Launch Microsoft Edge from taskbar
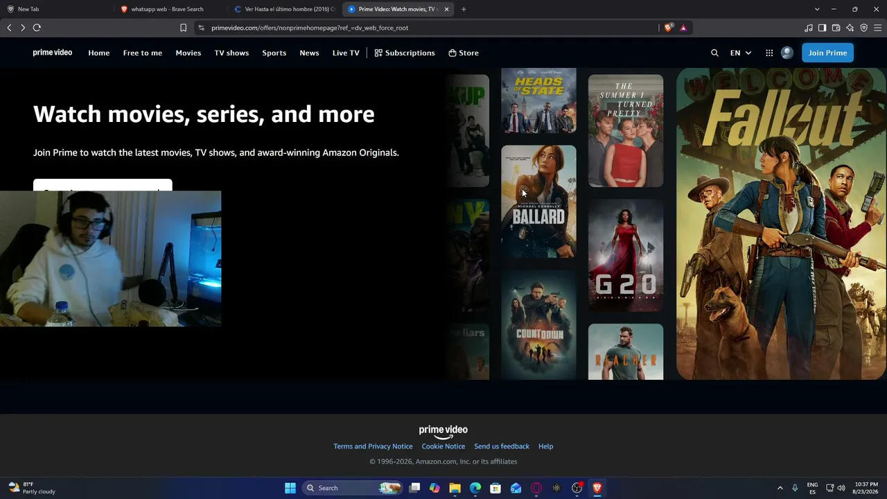Image resolution: width=887 pixels, height=499 pixels. (475, 488)
